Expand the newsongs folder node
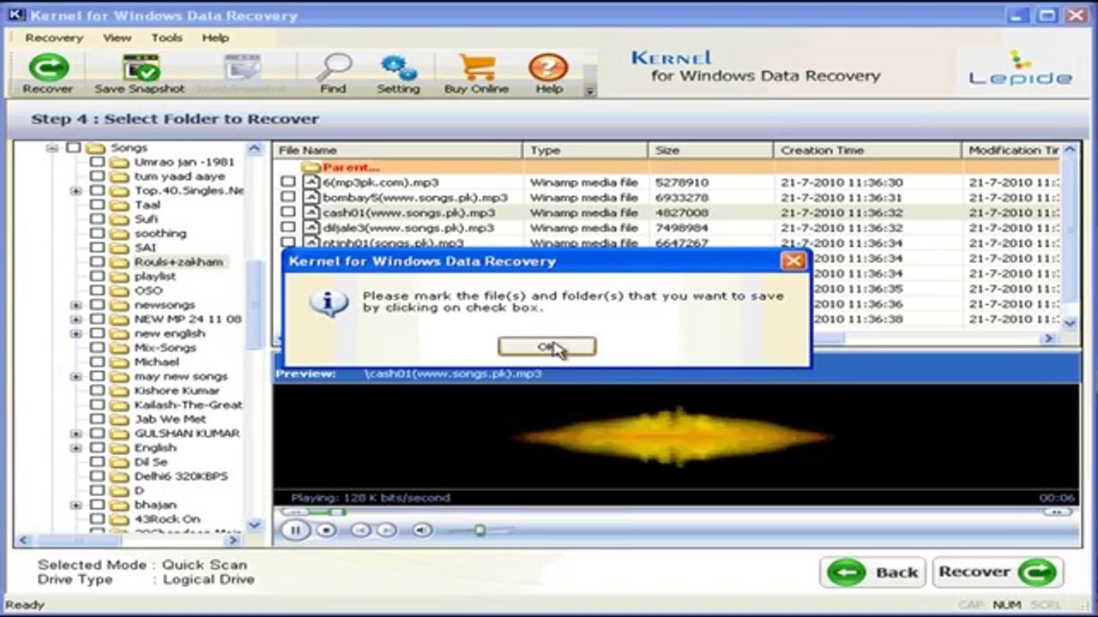1098x617 pixels. point(75,304)
